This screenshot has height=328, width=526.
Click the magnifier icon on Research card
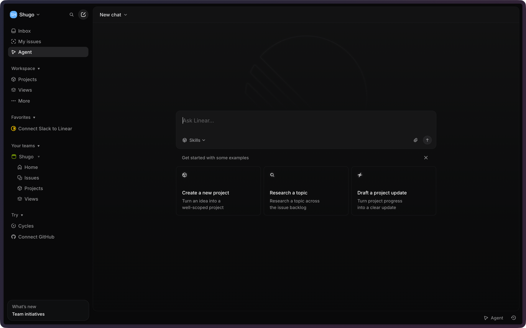tap(272, 175)
